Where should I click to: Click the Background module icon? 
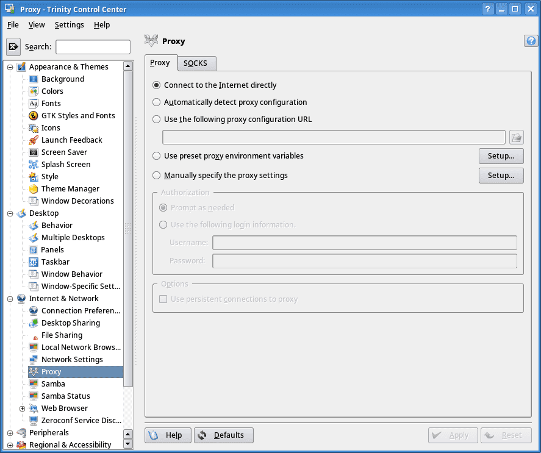(34, 79)
